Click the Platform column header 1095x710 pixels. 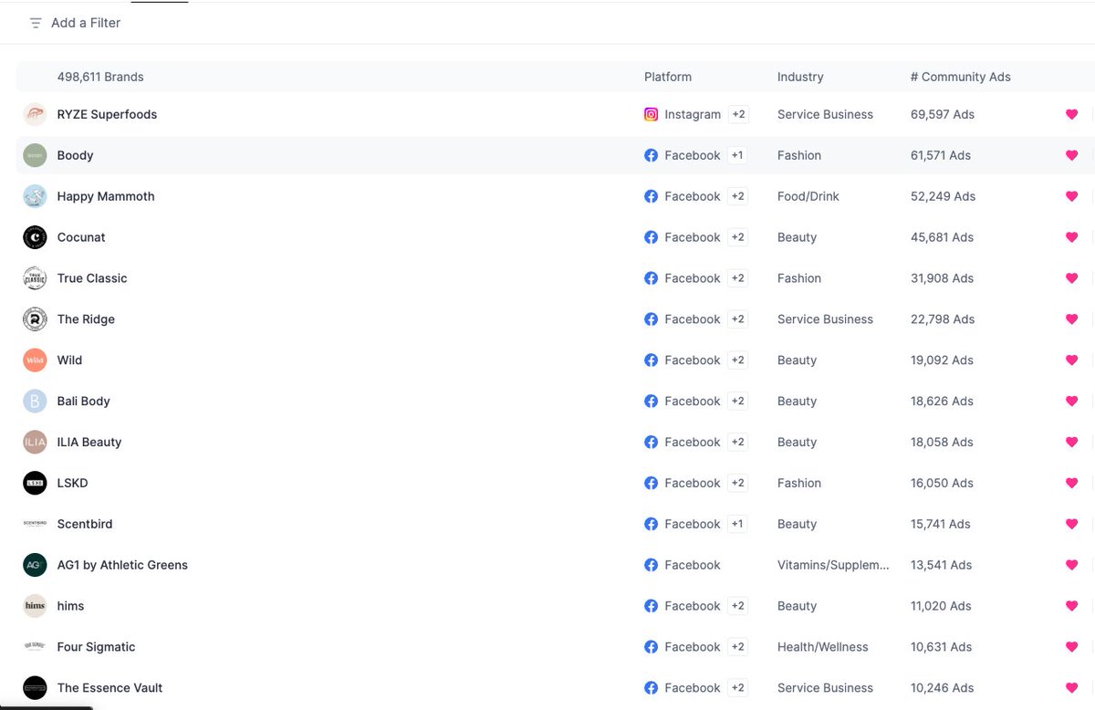[668, 77]
